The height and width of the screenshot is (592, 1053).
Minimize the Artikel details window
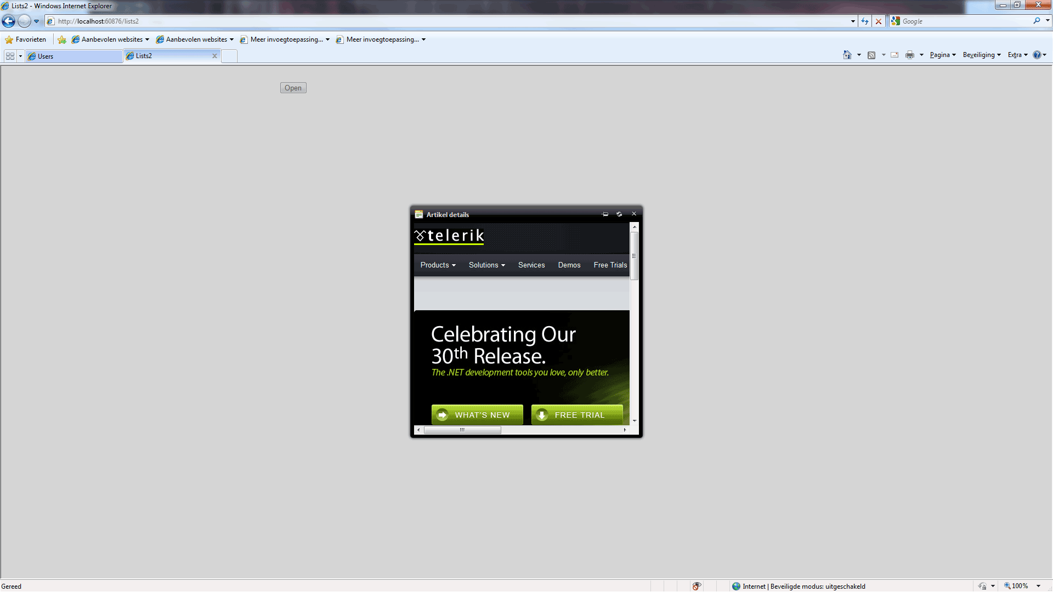pyautogui.click(x=605, y=214)
